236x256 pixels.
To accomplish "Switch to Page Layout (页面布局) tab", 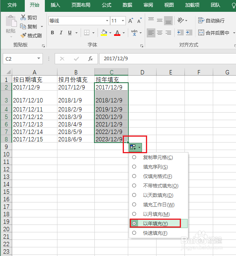I will [x=81, y=5].
